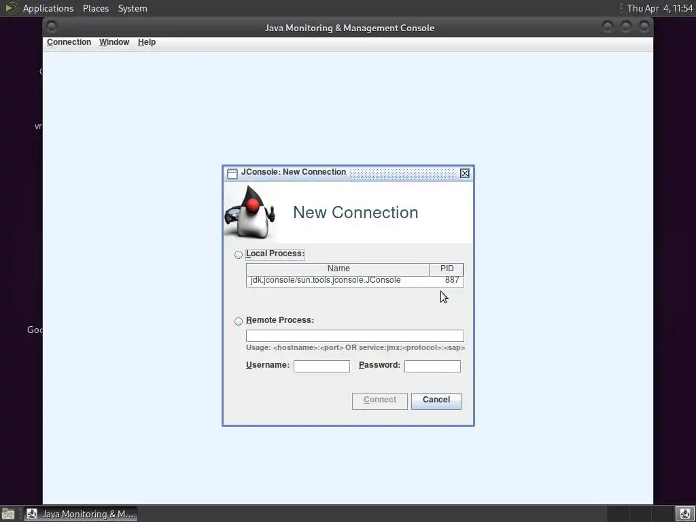Click the Java Monitoring taskbar window button

click(80, 514)
